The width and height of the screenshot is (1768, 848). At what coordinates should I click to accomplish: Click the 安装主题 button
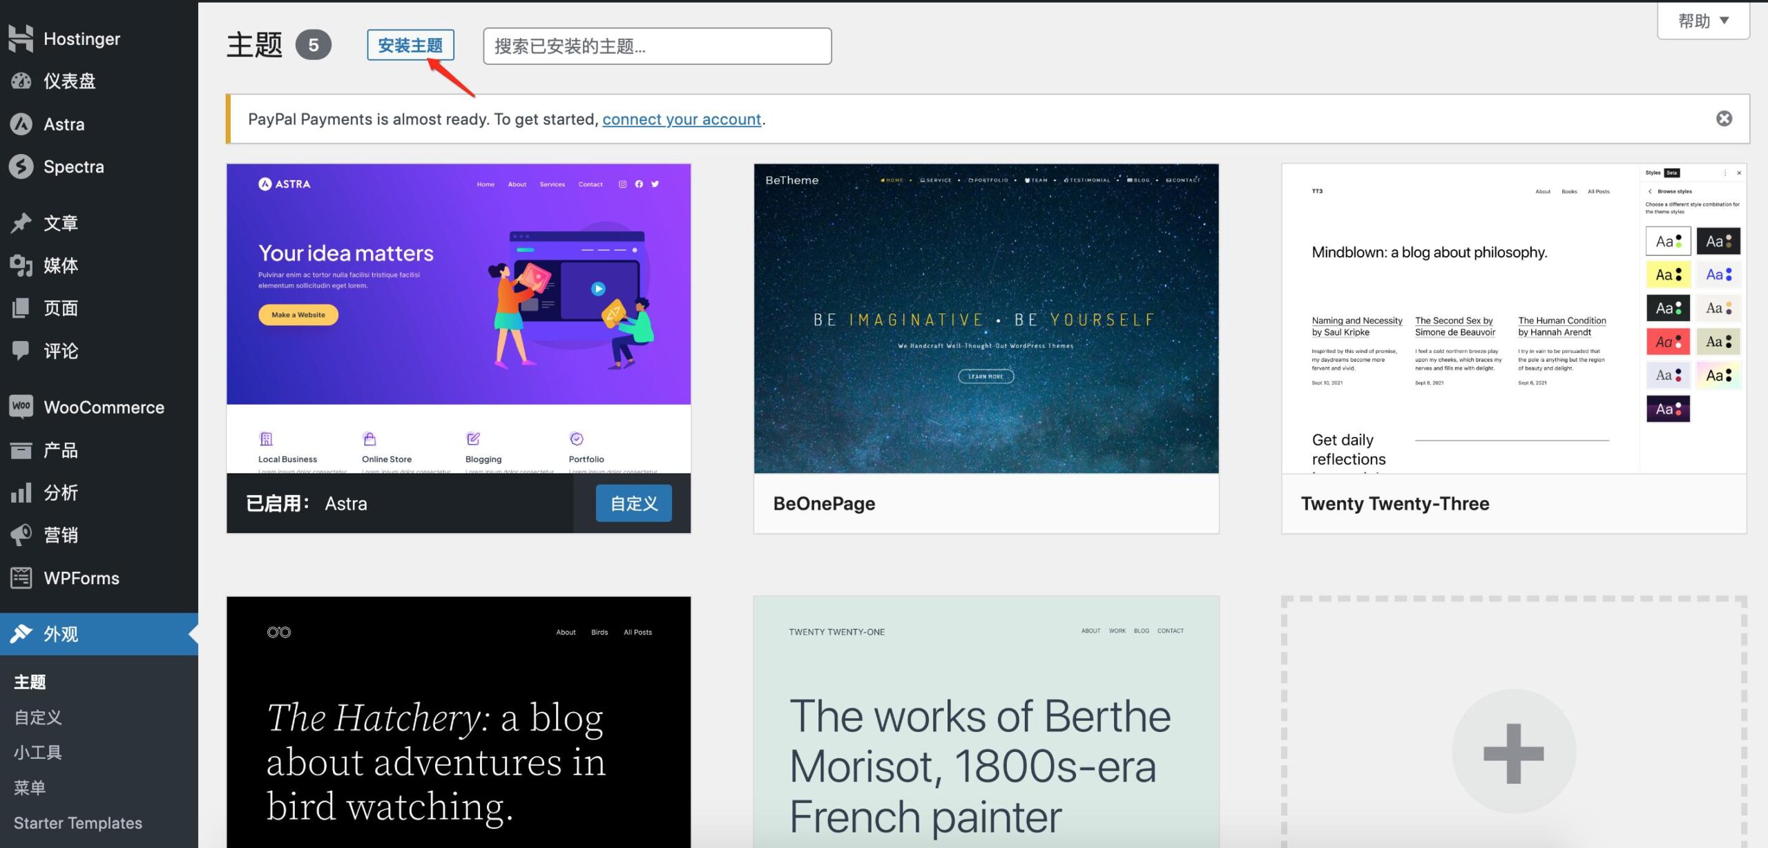pyautogui.click(x=410, y=46)
